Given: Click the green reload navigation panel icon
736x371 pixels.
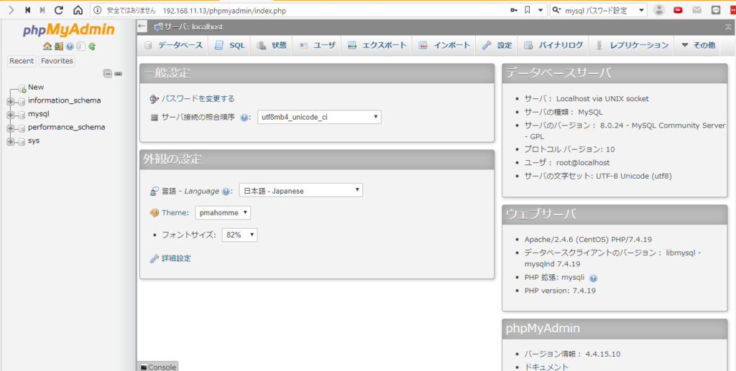Looking at the screenshot, I should (x=92, y=47).
